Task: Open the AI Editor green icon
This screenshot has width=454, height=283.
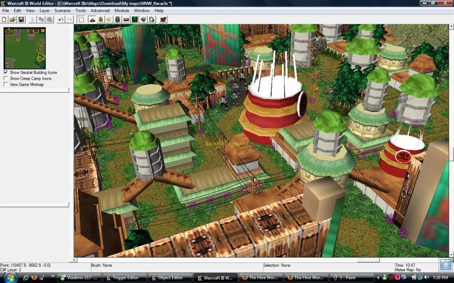Action: [135, 19]
